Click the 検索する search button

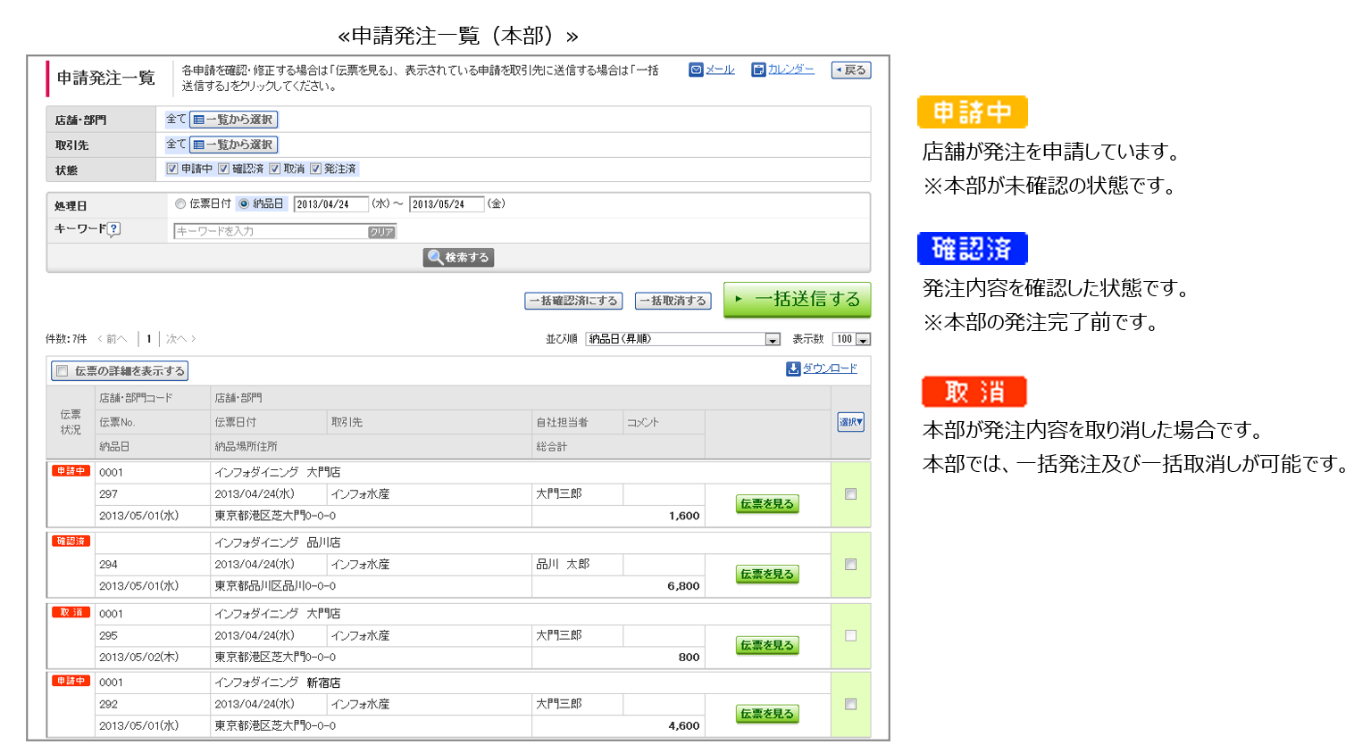click(x=458, y=257)
